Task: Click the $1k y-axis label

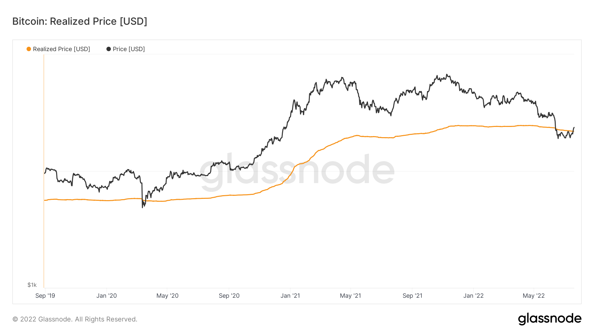Action: tap(32, 285)
